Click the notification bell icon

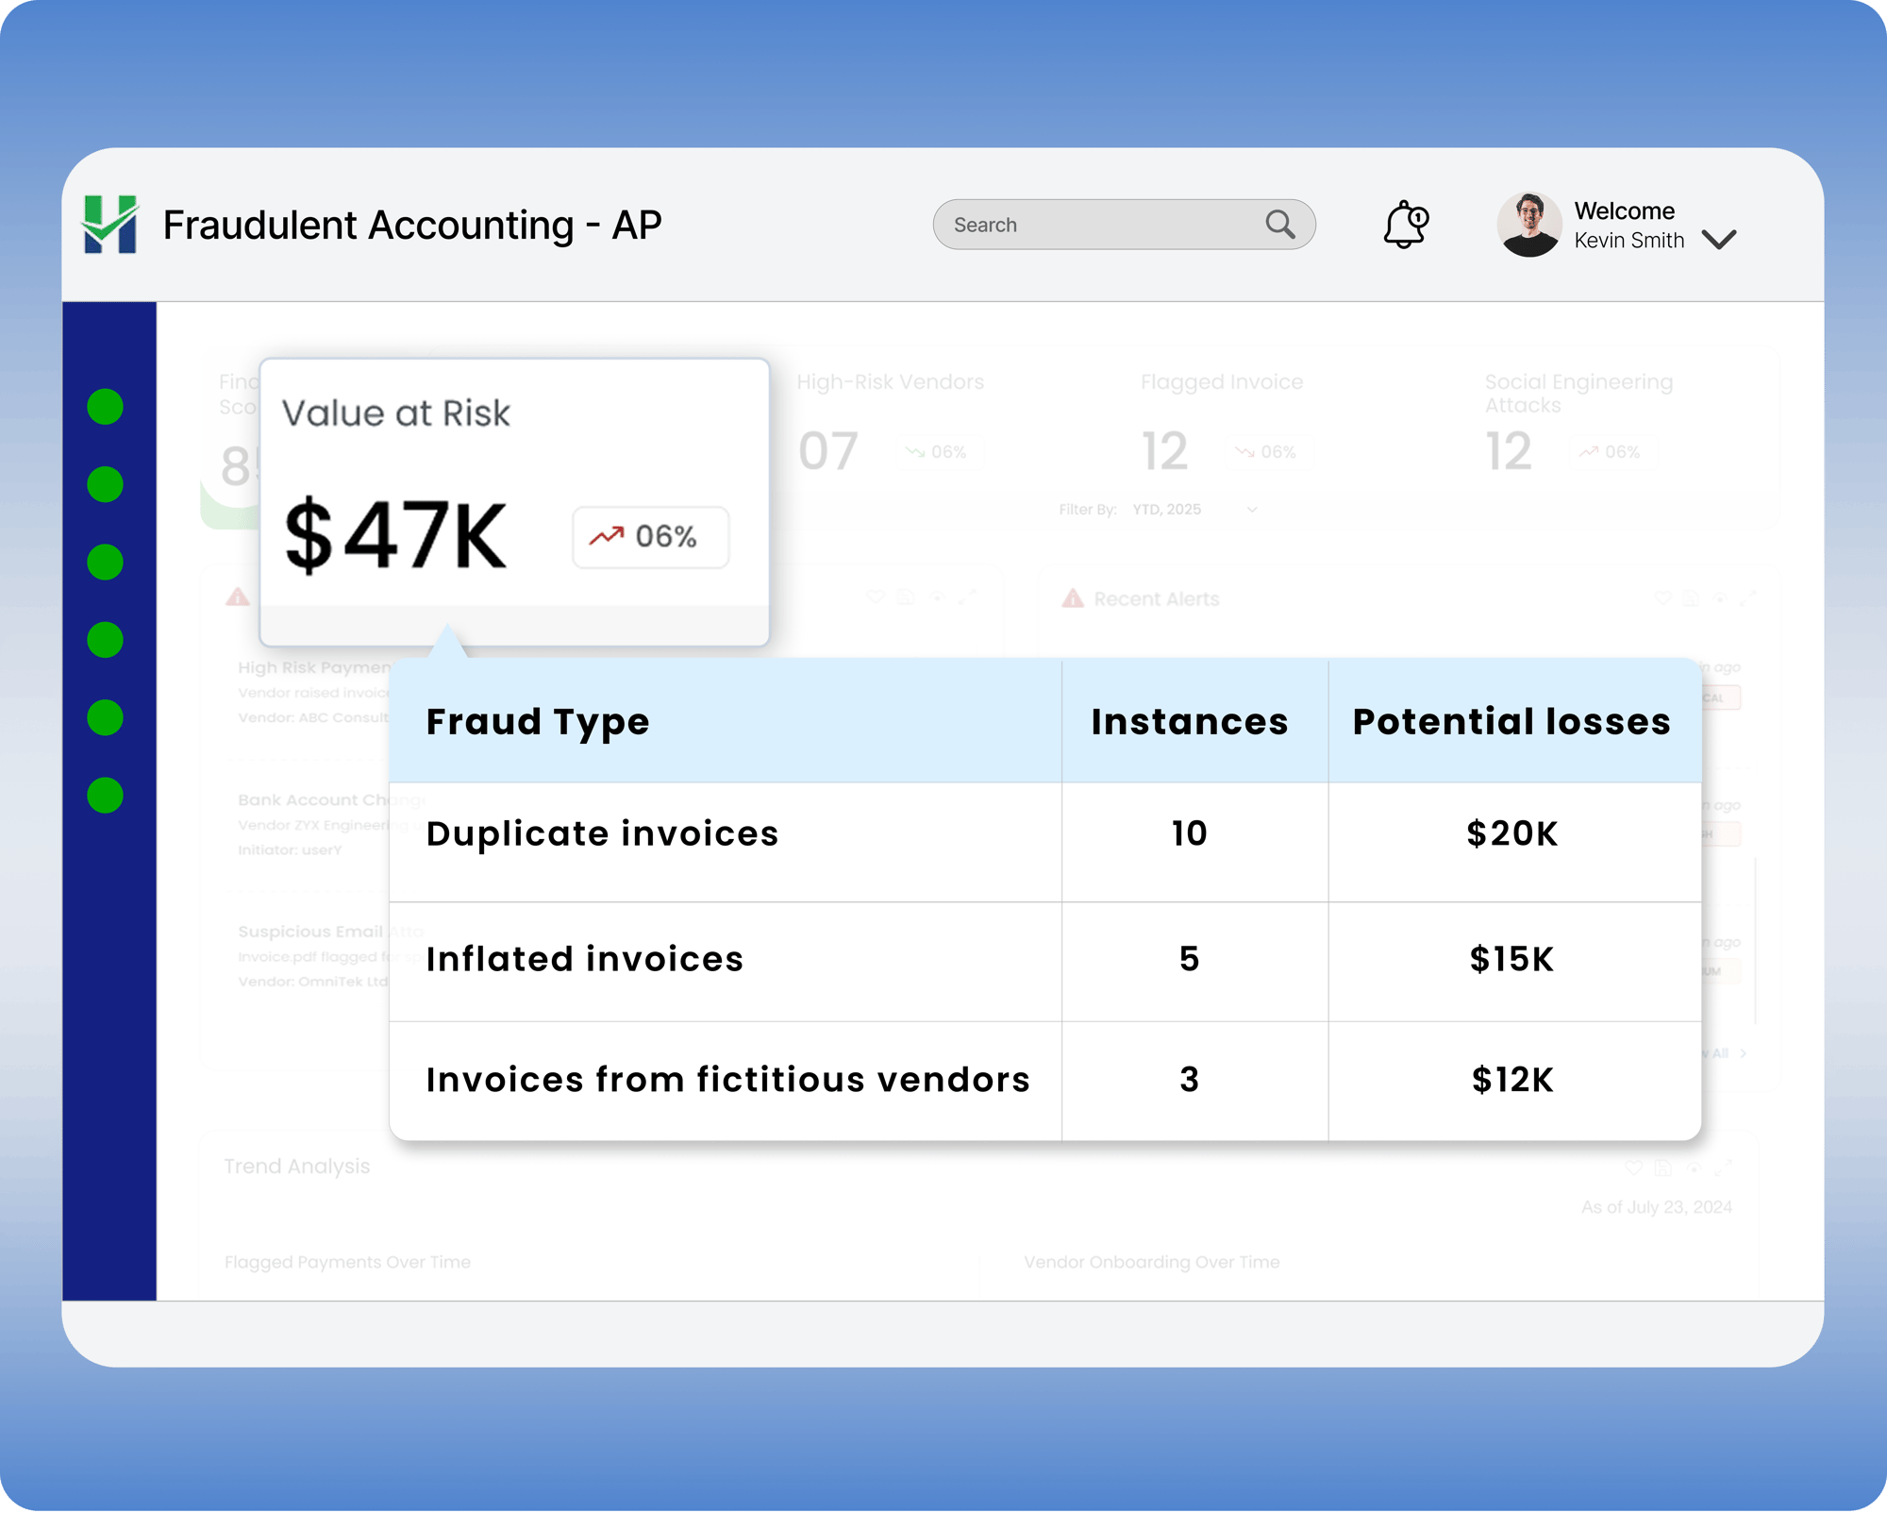[1404, 225]
